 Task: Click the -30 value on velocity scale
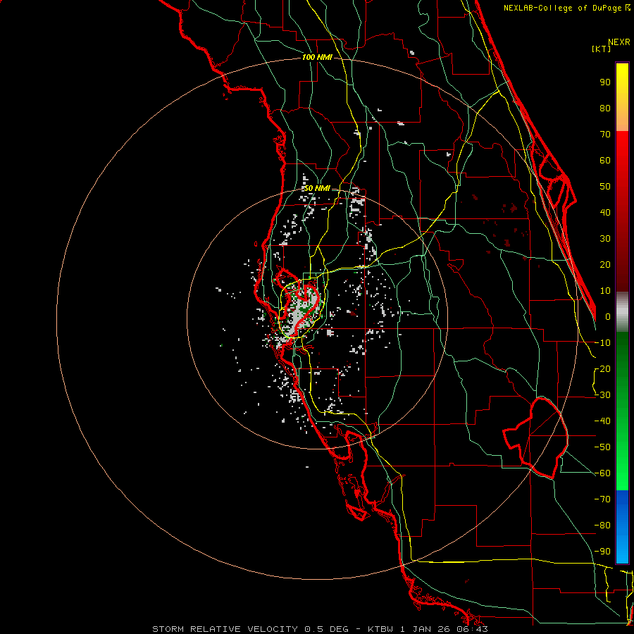(x=602, y=395)
